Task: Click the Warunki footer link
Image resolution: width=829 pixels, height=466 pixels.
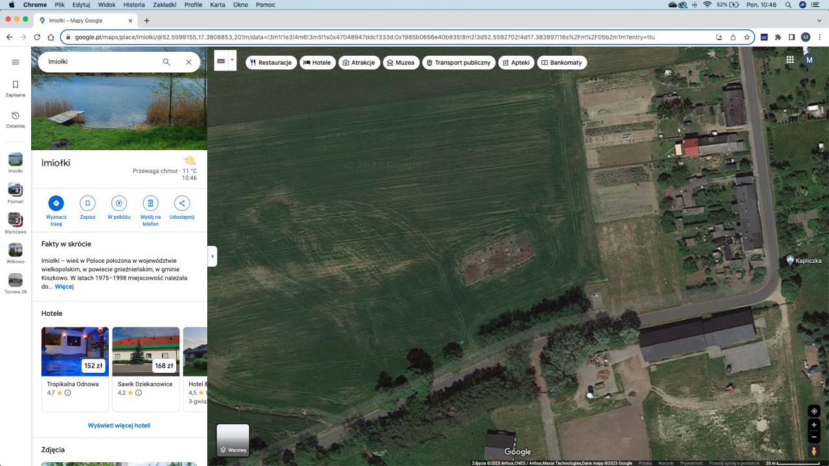Action: pyautogui.click(x=666, y=463)
